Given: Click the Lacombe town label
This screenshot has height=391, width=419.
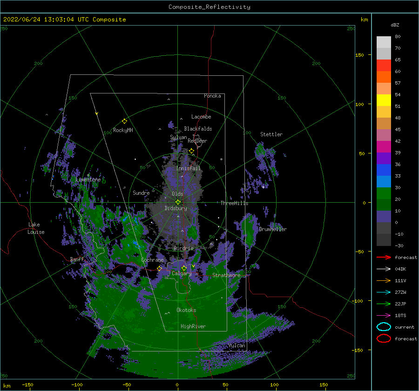Looking at the screenshot, I should (x=201, y=117).
